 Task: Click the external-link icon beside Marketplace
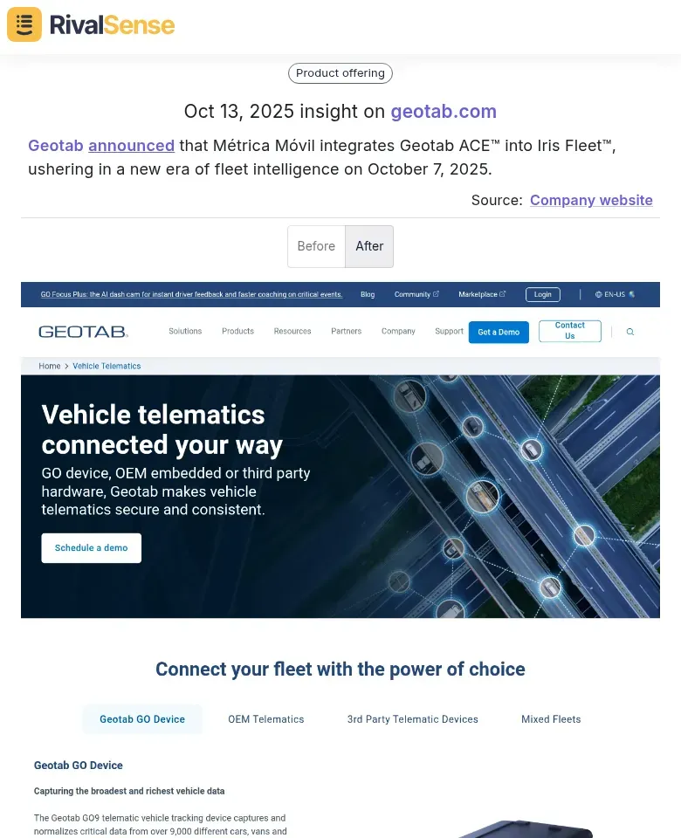coord(504,294)
